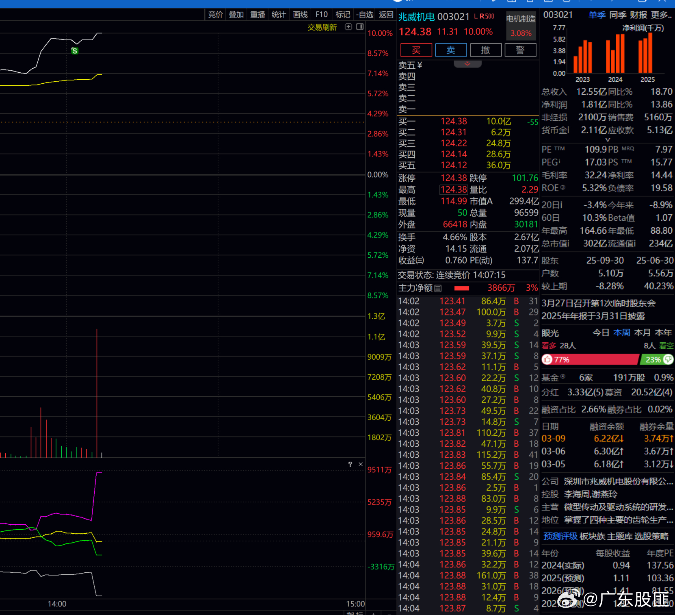Click the 看多 bullish label
The width and height of the screenshot is (675, 615).
549,346
